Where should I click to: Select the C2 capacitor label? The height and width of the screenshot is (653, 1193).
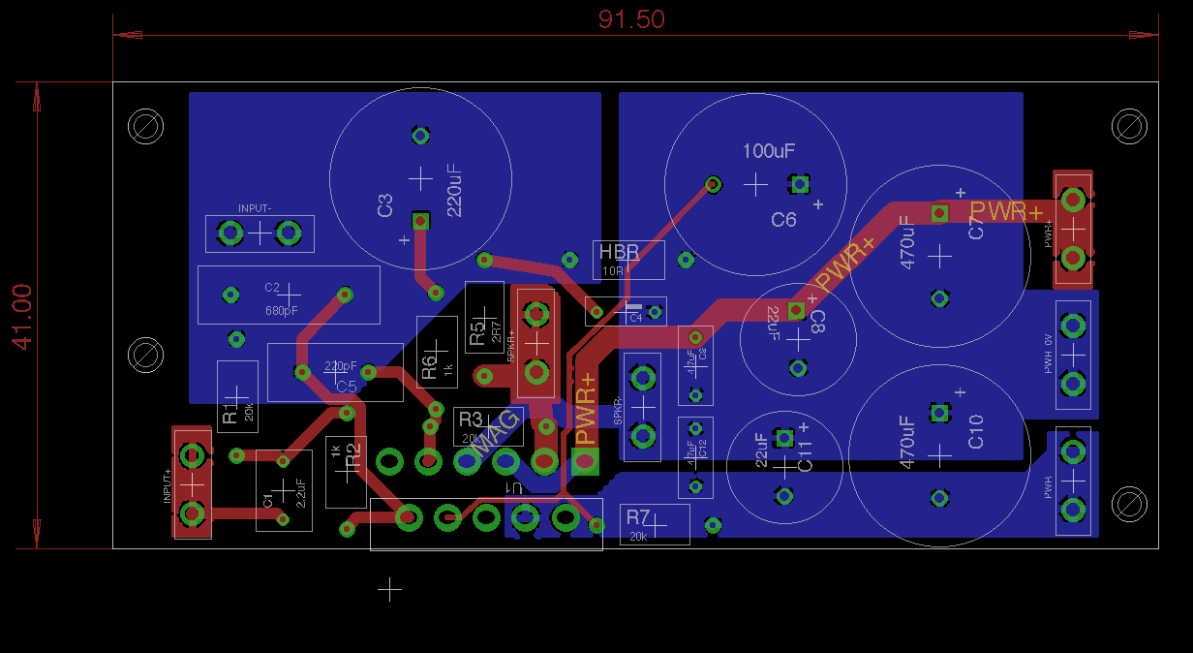pos(272,287)
